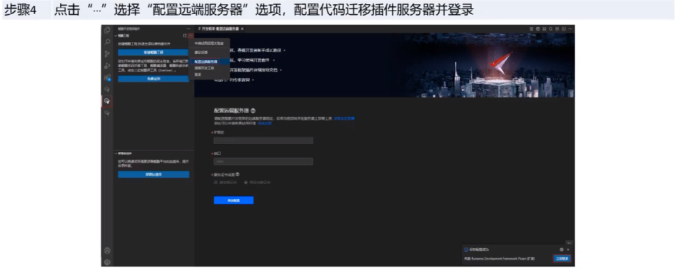Open the notification gear settings icon
682x269 pixels.
click(562, 250)
